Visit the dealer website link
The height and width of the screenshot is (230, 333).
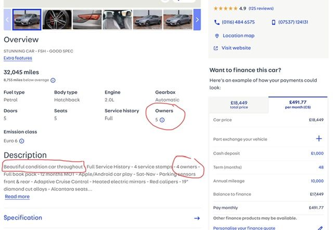tap(236, 48)
